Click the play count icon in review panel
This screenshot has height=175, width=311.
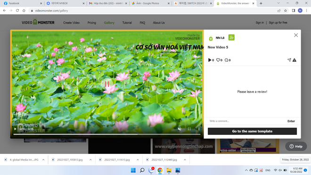tap(210, 60)
